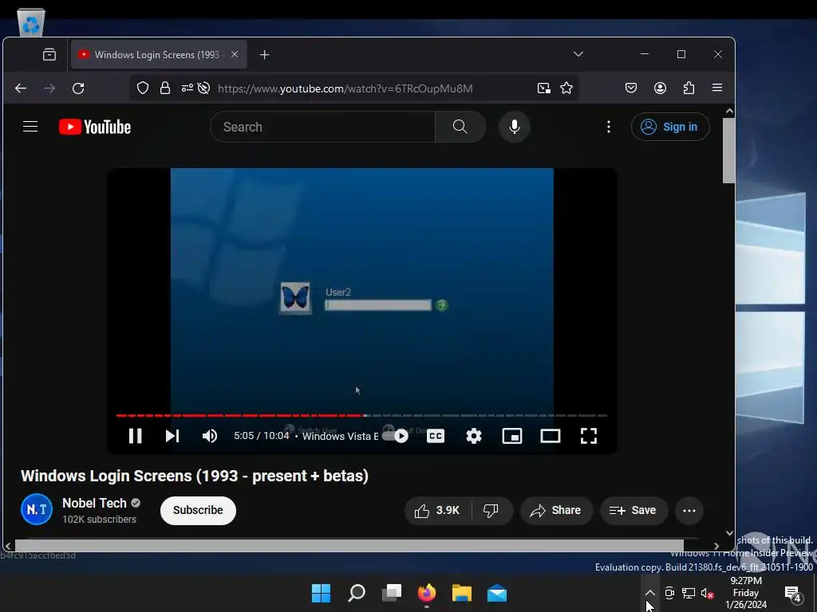Search with your voice microphone
Screen dimensions: 817x612
tap(515, 127)
